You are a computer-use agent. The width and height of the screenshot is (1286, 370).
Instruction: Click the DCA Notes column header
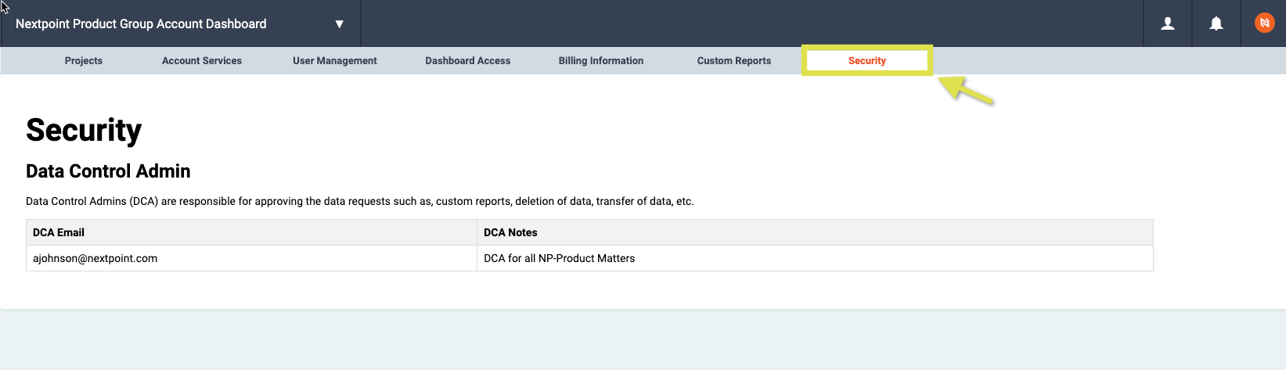point(815,232)
